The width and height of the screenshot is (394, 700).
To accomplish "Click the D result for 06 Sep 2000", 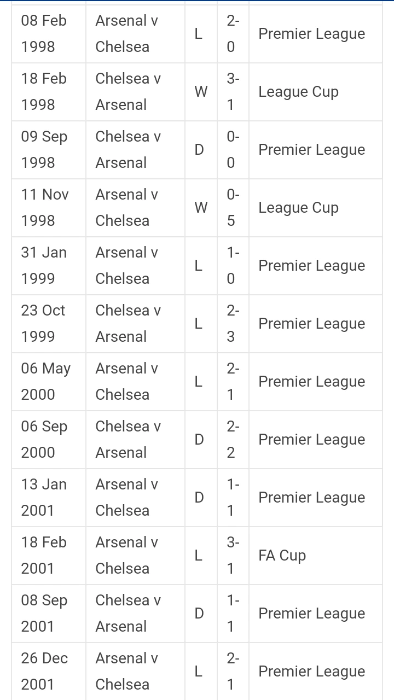I will [199, 440].
